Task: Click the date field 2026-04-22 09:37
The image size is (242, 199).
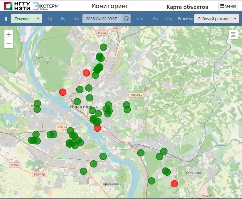Action: pyautogui.click(x=102, y=19)
